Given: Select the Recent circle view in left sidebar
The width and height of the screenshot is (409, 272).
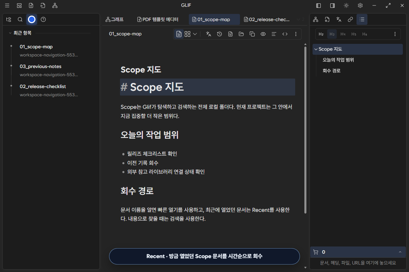Looking at the screenshot, I should [x=32, y=19].
